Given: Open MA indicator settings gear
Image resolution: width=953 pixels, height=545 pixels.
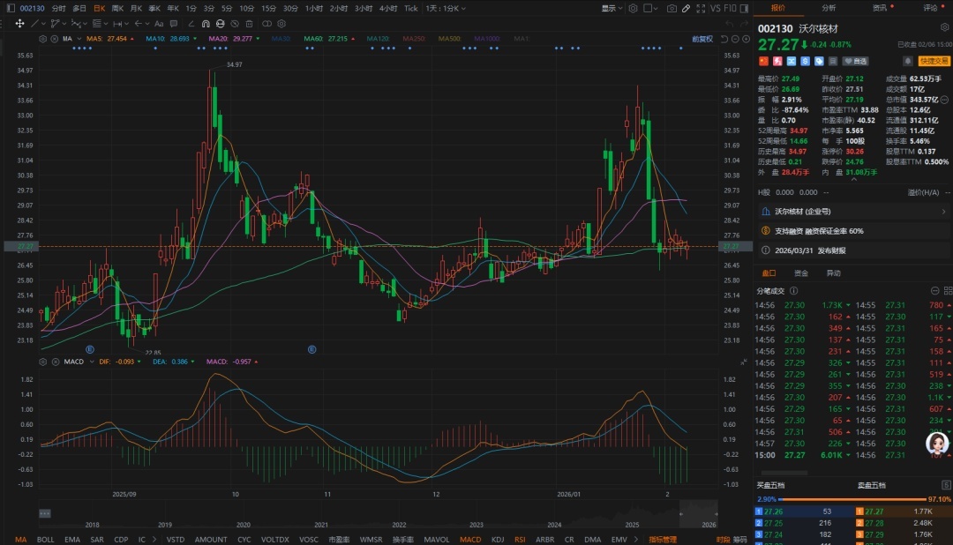Looking at the screenshot, I should pyautogui.click(x=44, y=40).
